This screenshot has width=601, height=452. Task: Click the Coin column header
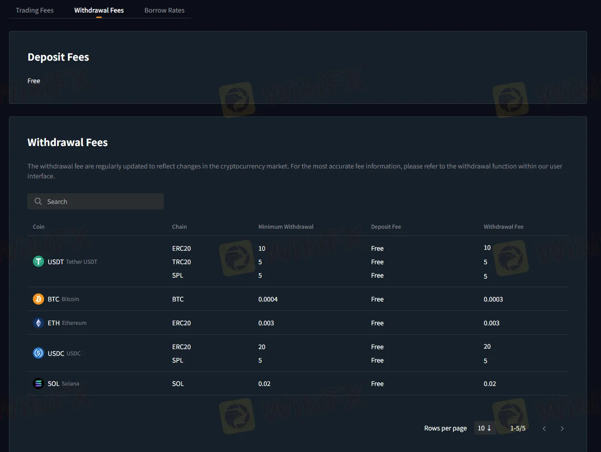click(39, 226)
